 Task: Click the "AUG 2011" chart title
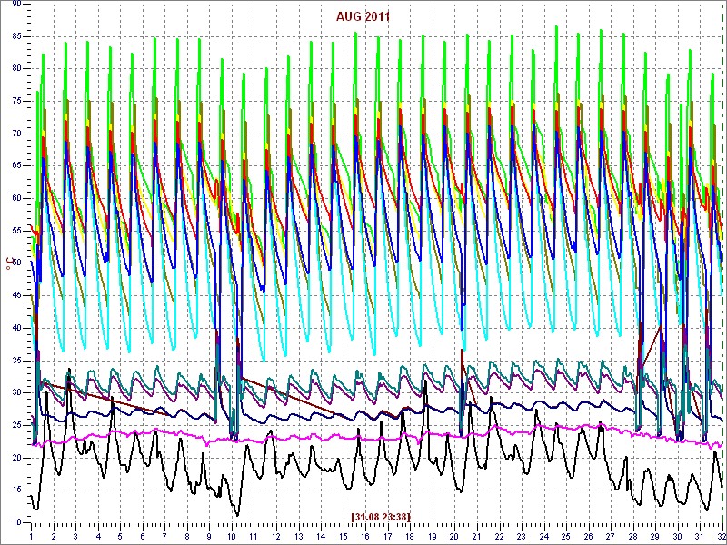click(x=363, y=16)
